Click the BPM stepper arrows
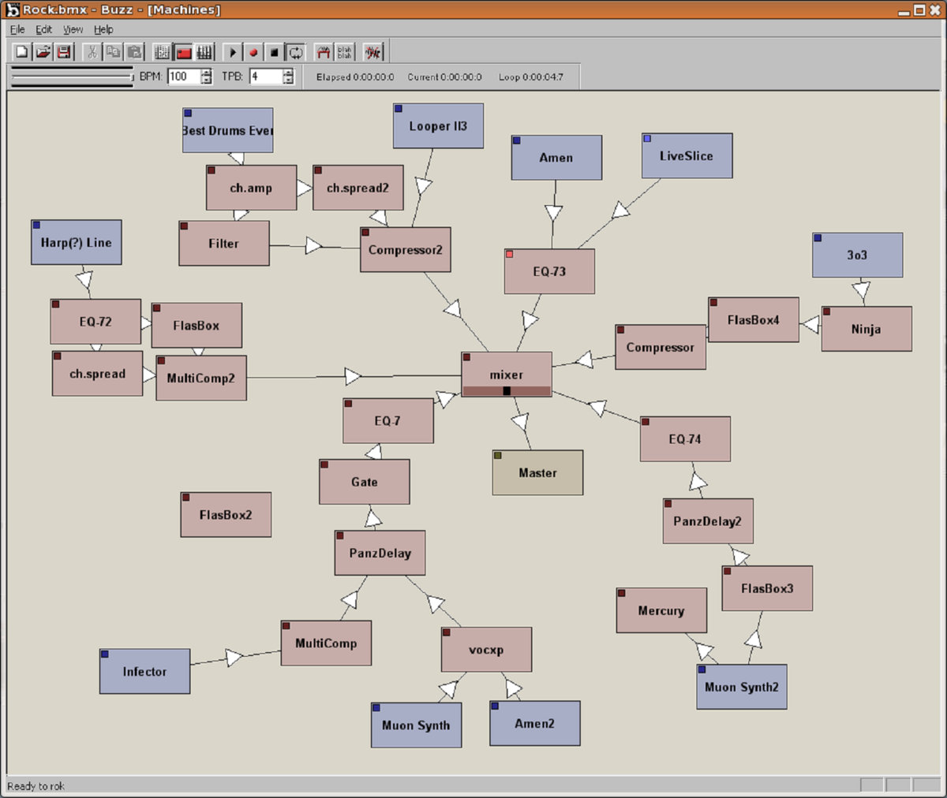 point(207,76)
